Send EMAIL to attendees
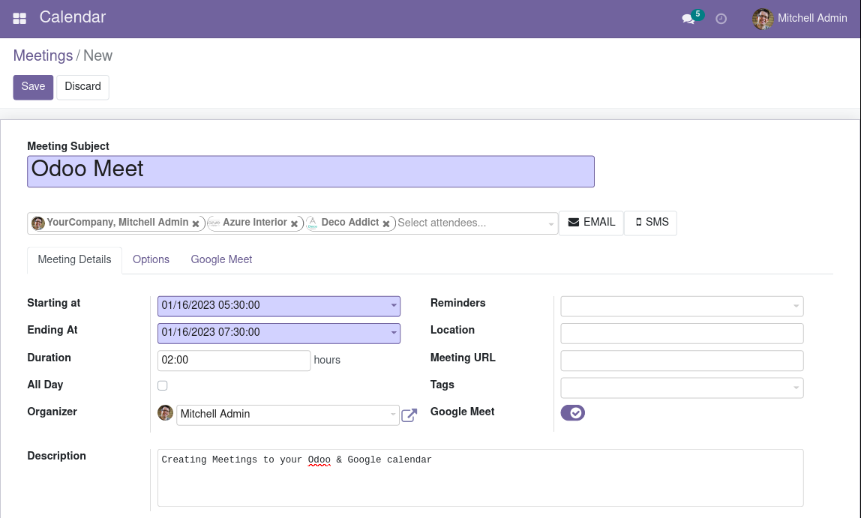Image resolution: width=861 pixels, height=518 pixels. click(591, 223)
